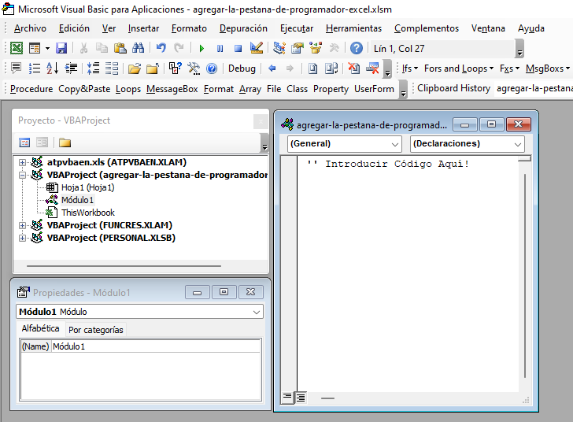Switch to the Alfabética properties tab
Screen dimensions: 573x422
point(41,328)
